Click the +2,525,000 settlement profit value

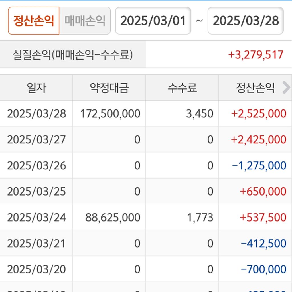[259, 114]
